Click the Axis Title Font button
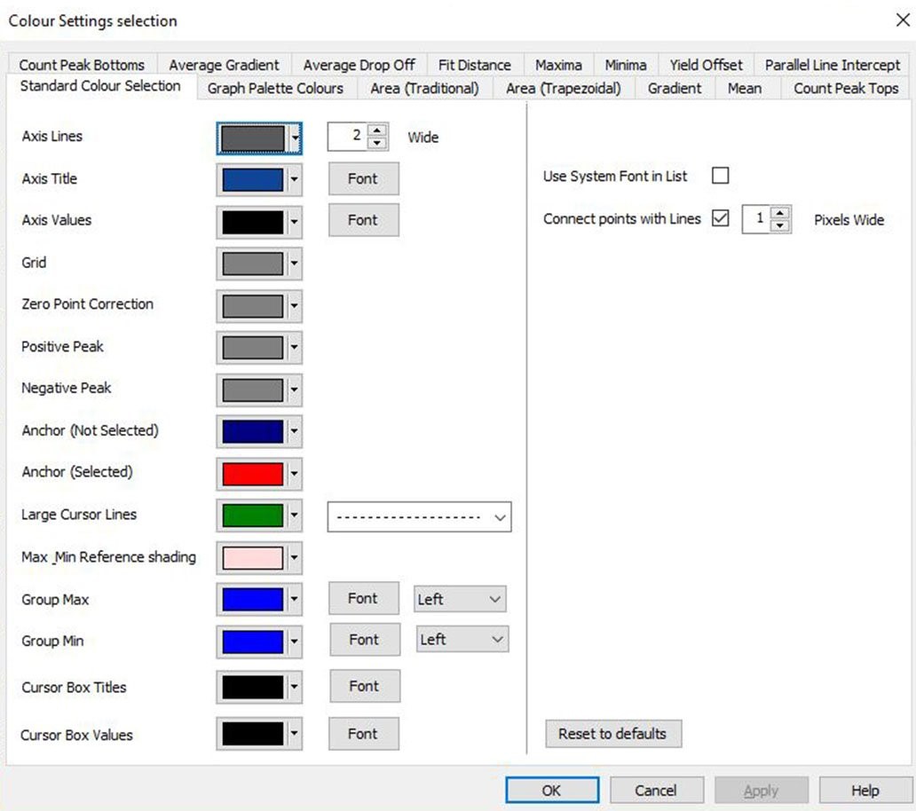The image size is (916, 811). pyautogui.click(x=363, y=178)
